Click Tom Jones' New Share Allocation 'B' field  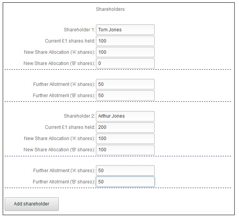tap(125, 63)
